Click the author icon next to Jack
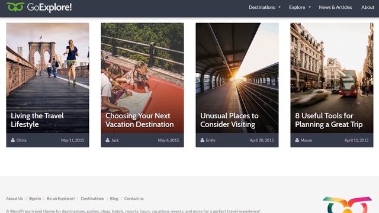The height and width of the screenshot is (213, 379). tap(108, 140)
